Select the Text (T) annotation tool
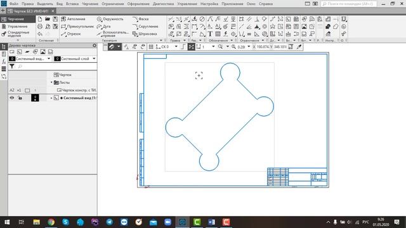 (210, 34)
